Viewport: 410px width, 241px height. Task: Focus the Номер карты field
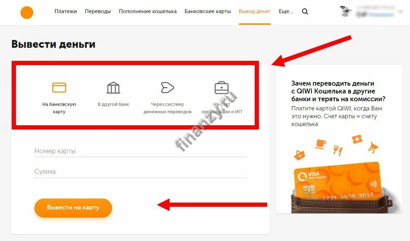[x=140, y=151]
